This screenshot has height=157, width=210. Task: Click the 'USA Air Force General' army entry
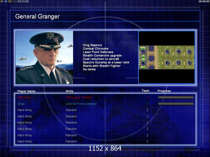81,104
